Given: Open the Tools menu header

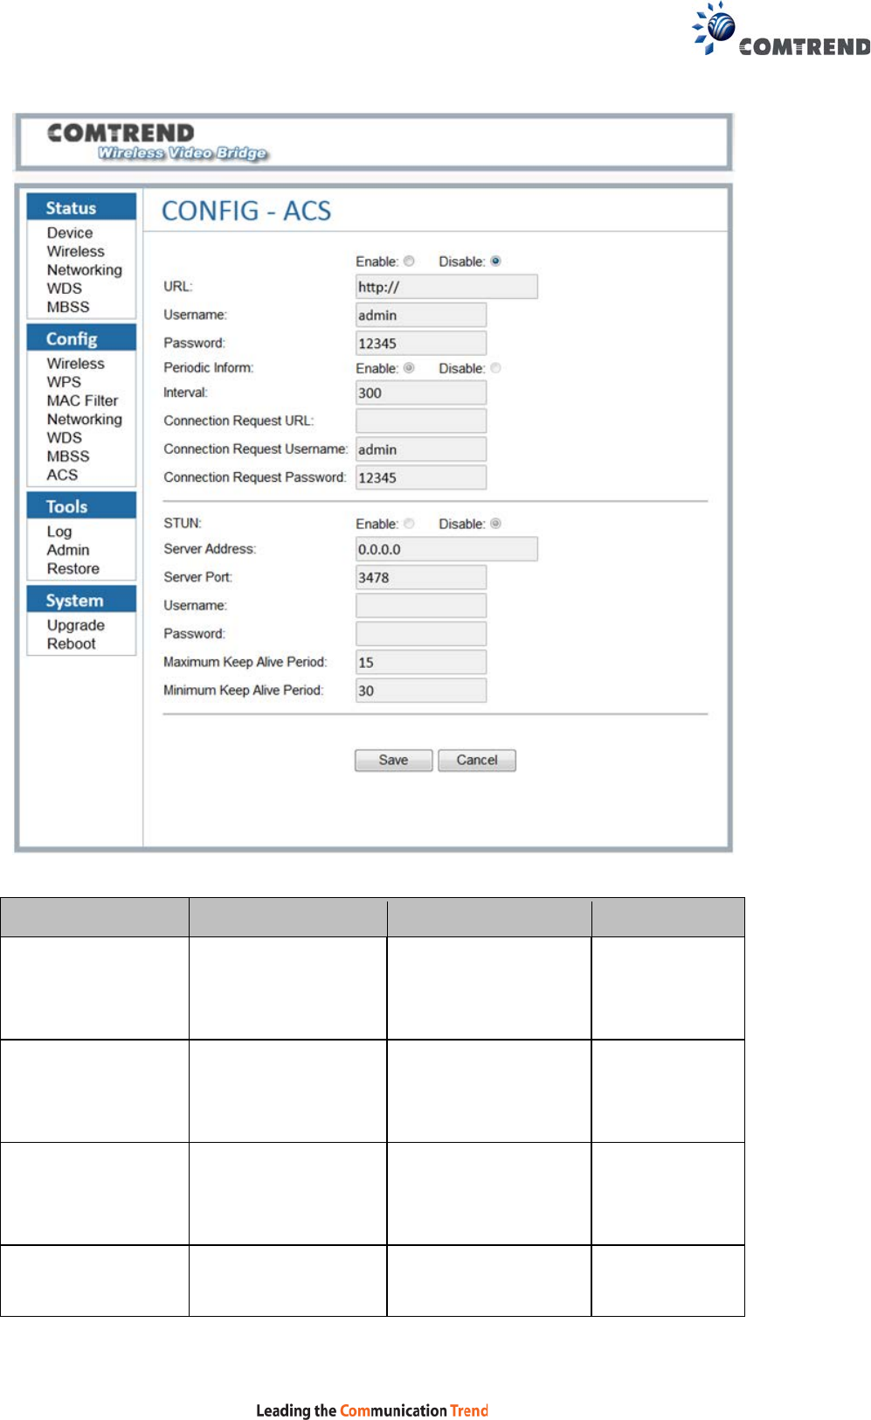Looking at the screenshot, I should tap(81, 506).
